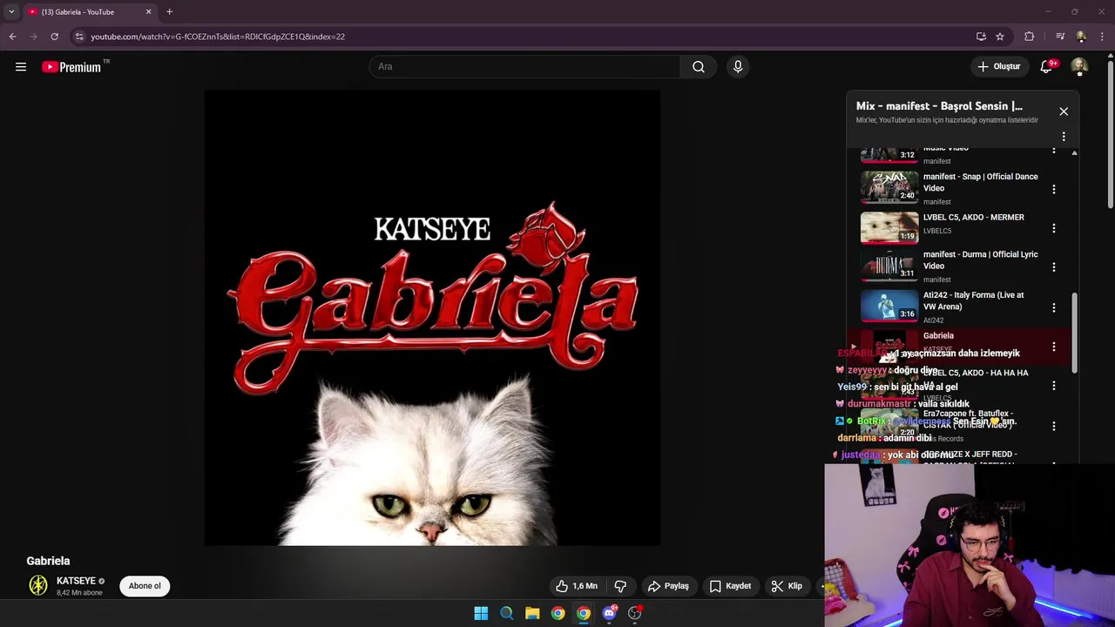Play Ati242 Italy Forma live thumbnail
This screenshot has width=1115, height=627.
pyautogui.click(x=889, y=306)
